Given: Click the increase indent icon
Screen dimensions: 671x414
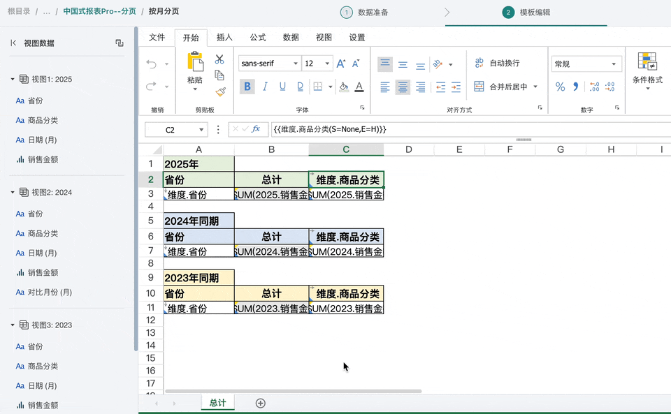Looking at the screenshot, I should pyautogui.click(x=456, y=87).
